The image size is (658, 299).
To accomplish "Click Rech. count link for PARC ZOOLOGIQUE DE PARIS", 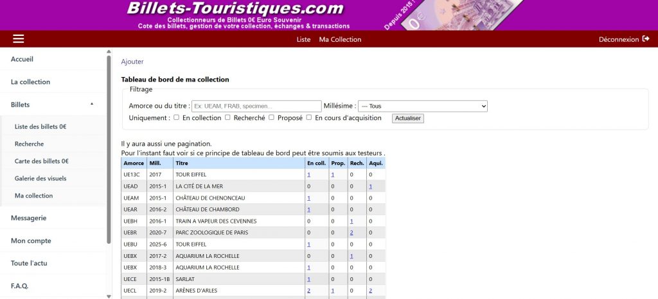I will tap(351, 232).
